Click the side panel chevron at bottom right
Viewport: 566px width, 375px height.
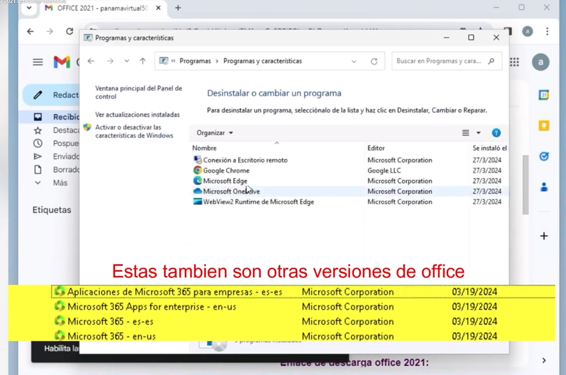click(544, 360)
